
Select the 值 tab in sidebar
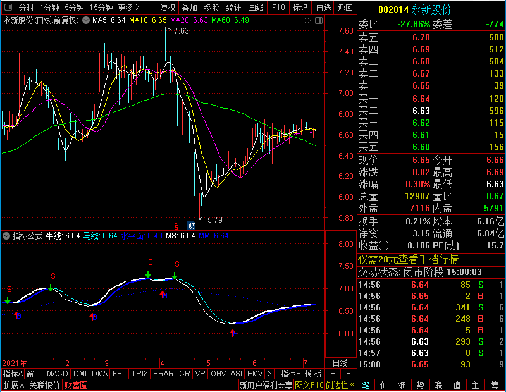[x=457, y=385]
